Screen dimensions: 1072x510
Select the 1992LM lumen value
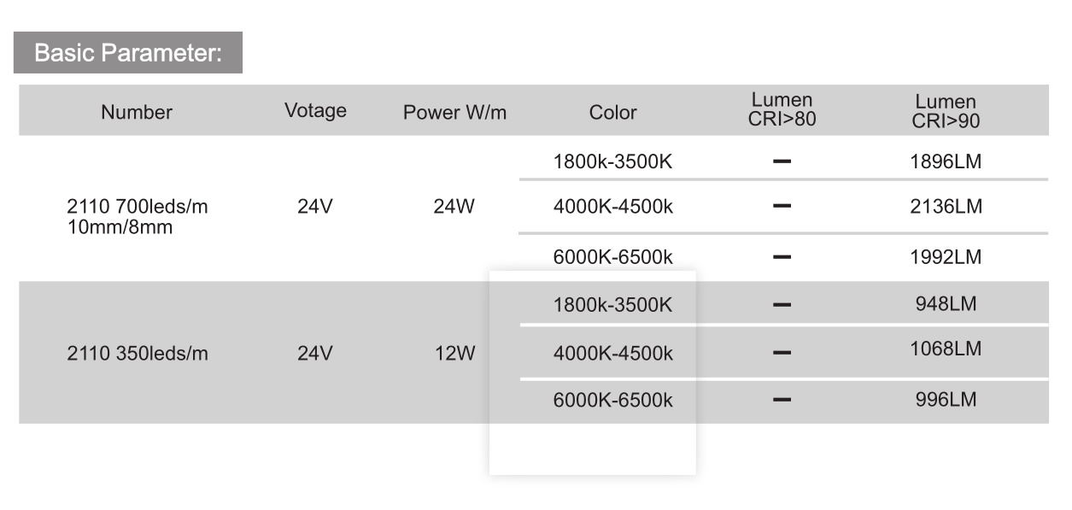(946, 256)
